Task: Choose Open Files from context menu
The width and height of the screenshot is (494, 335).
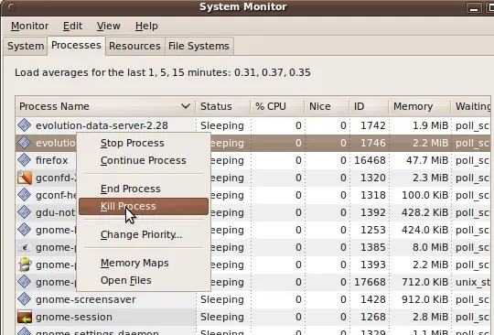Action: (x=144, y=280)
